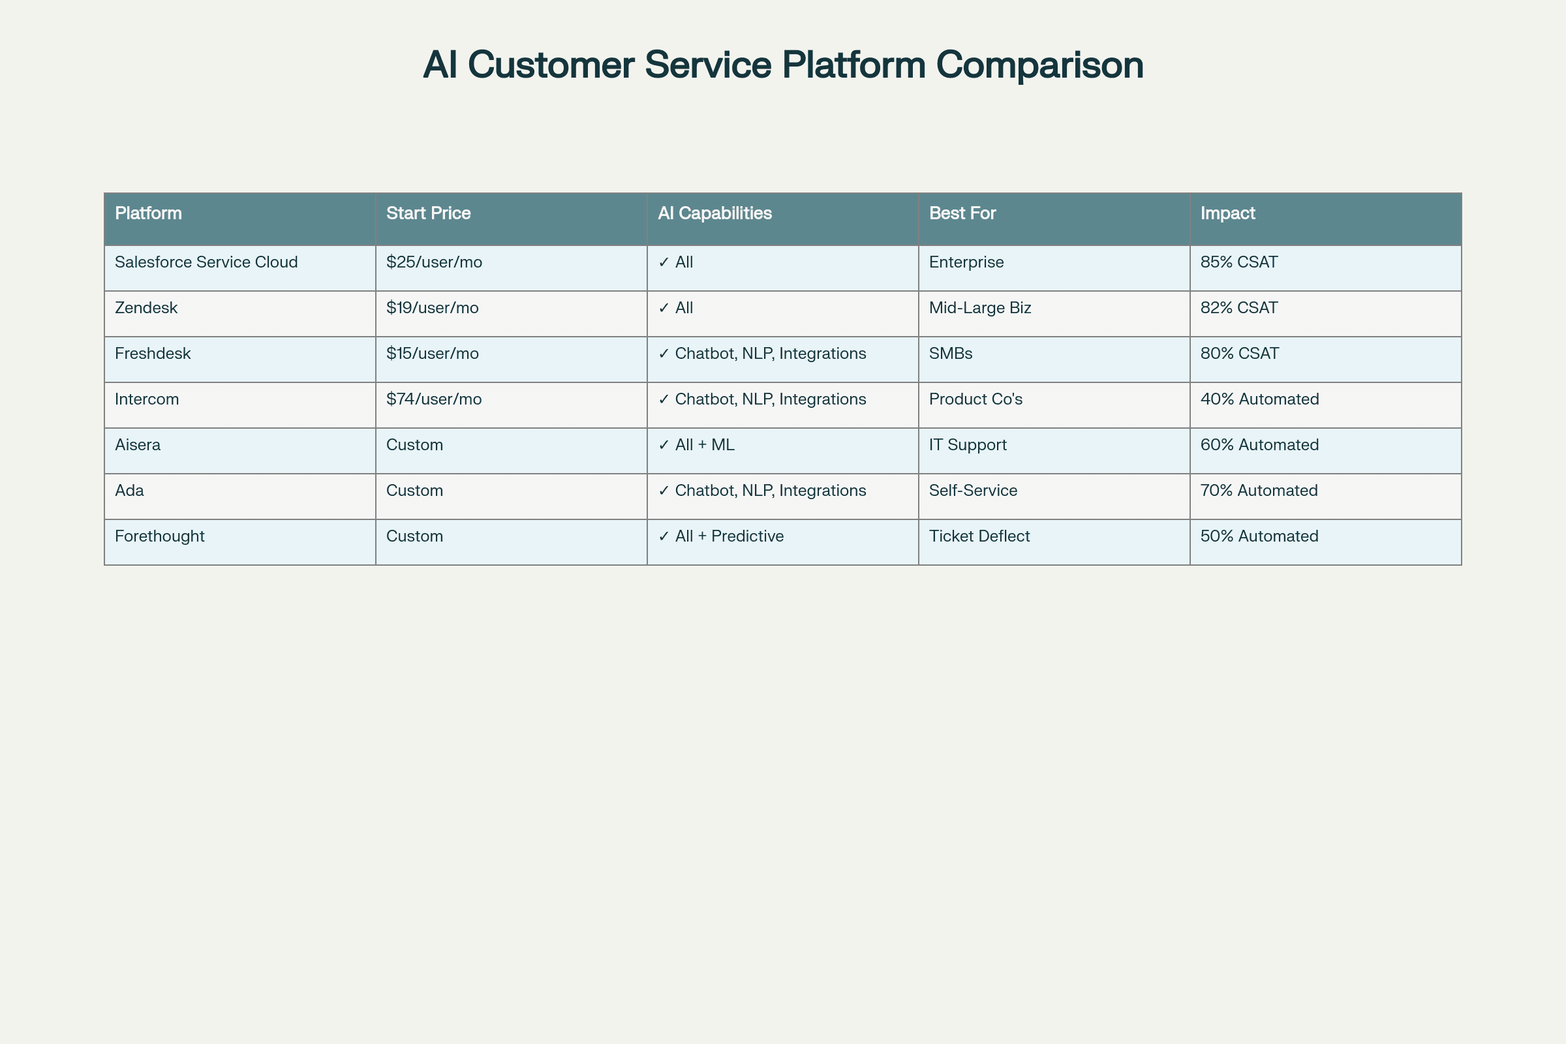Click the 'Aisera' platform cell
Screen dimensions: 1566x1044
[x=239, y=451]
